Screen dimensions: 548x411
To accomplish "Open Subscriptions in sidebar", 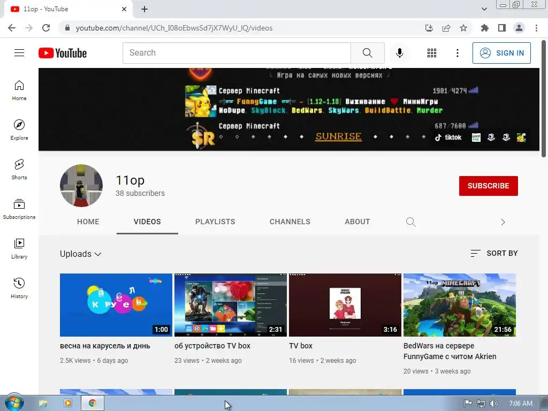I will (19, 209).
